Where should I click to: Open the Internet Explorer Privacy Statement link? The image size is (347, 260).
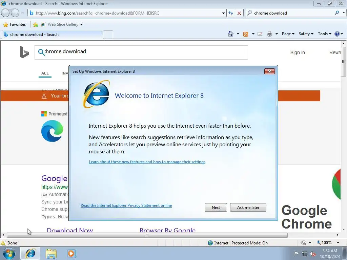tap(126, 205)
